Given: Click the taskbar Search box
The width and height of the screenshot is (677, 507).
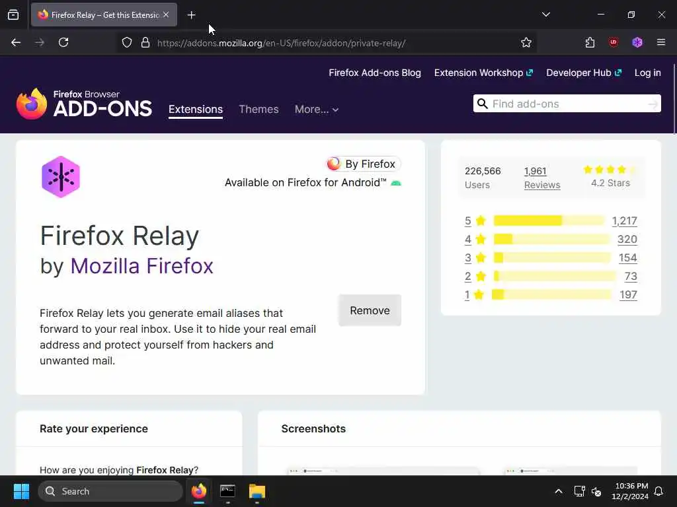Looking at the screenshot, I should 110,491.
